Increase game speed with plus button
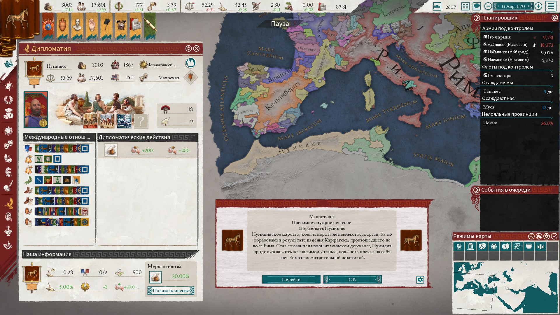The image size is (560, 315). coord(538,6)
